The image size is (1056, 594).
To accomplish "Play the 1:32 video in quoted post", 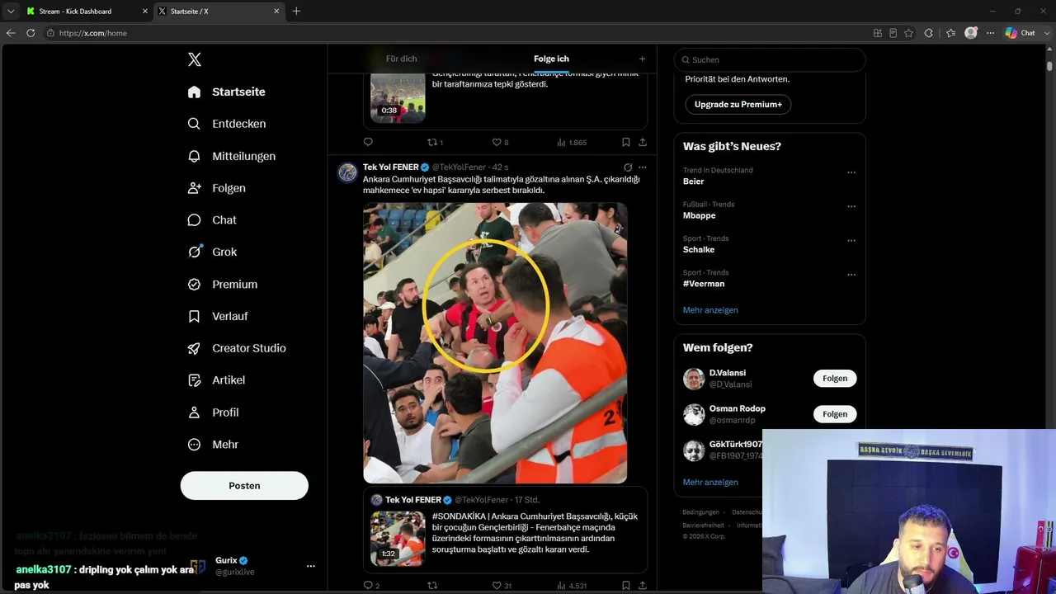I will (x=398, y=539).
